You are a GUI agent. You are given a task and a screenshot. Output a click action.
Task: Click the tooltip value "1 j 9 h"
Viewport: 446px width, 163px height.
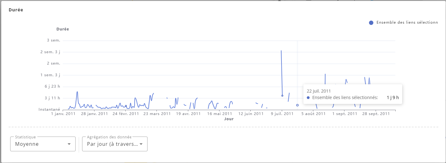pos(393,97)
